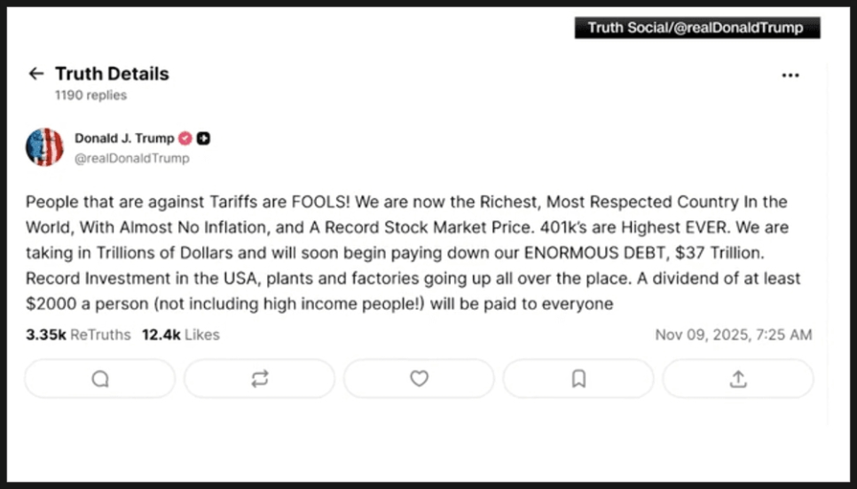This screenshot has height=489, width=857.
Task: Click the post text about Tariffs
Action: 408,202
